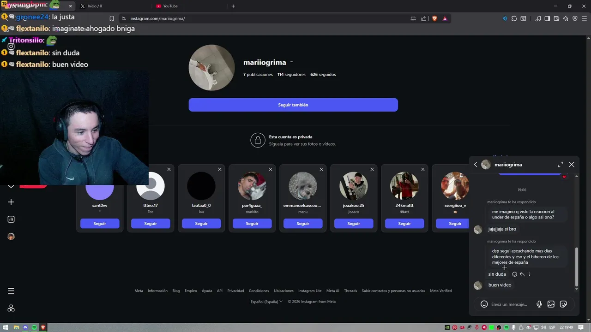View mariiogrima's profile picture
The height and width of the screenshot is (332, 591).
coord(212,68)
